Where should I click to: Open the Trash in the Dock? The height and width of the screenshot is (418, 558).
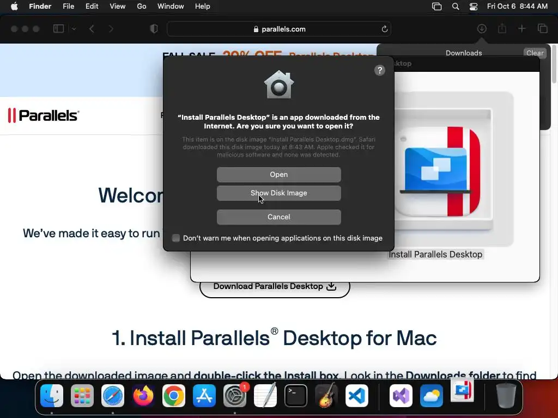(x=506, y=396)
